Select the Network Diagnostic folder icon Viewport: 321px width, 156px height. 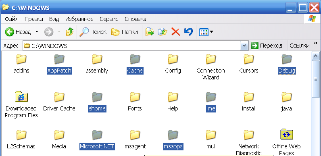249,135
